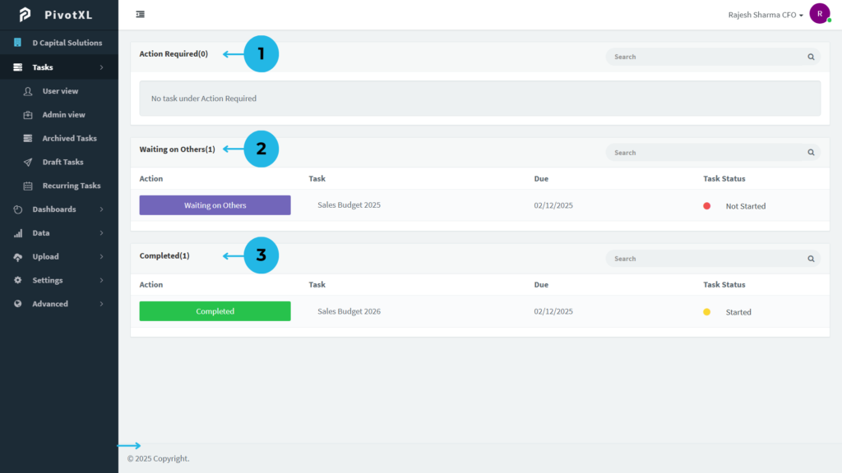This screenshot has height=473, width=842.
Task: Click the green Completed button
Action: tap(215, 311)
